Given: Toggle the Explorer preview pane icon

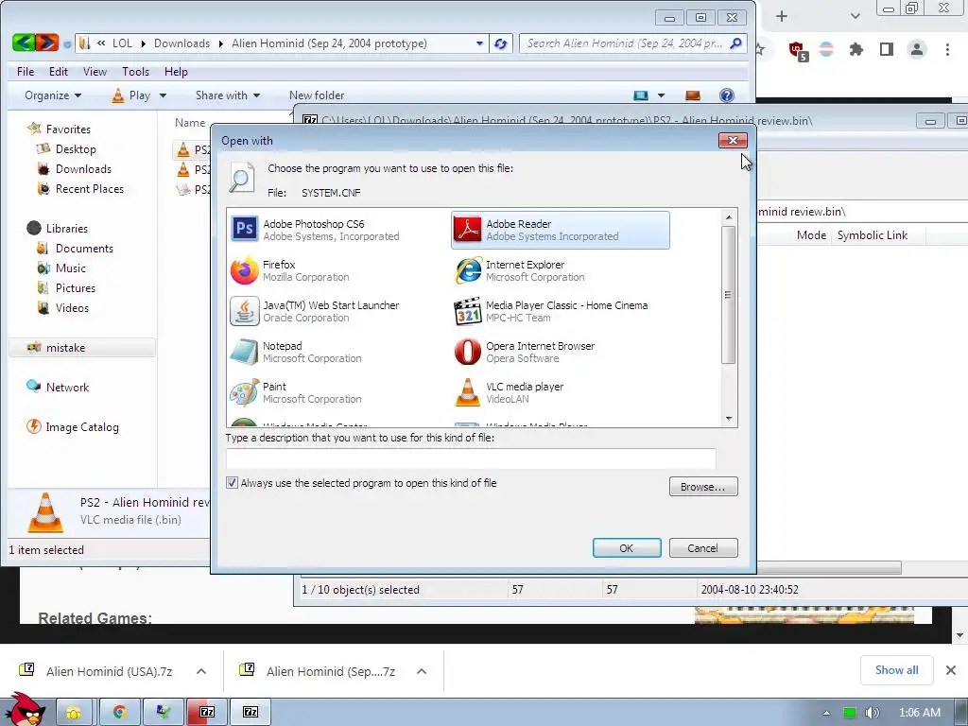Looking at the screenshot, I should point(693,95).
